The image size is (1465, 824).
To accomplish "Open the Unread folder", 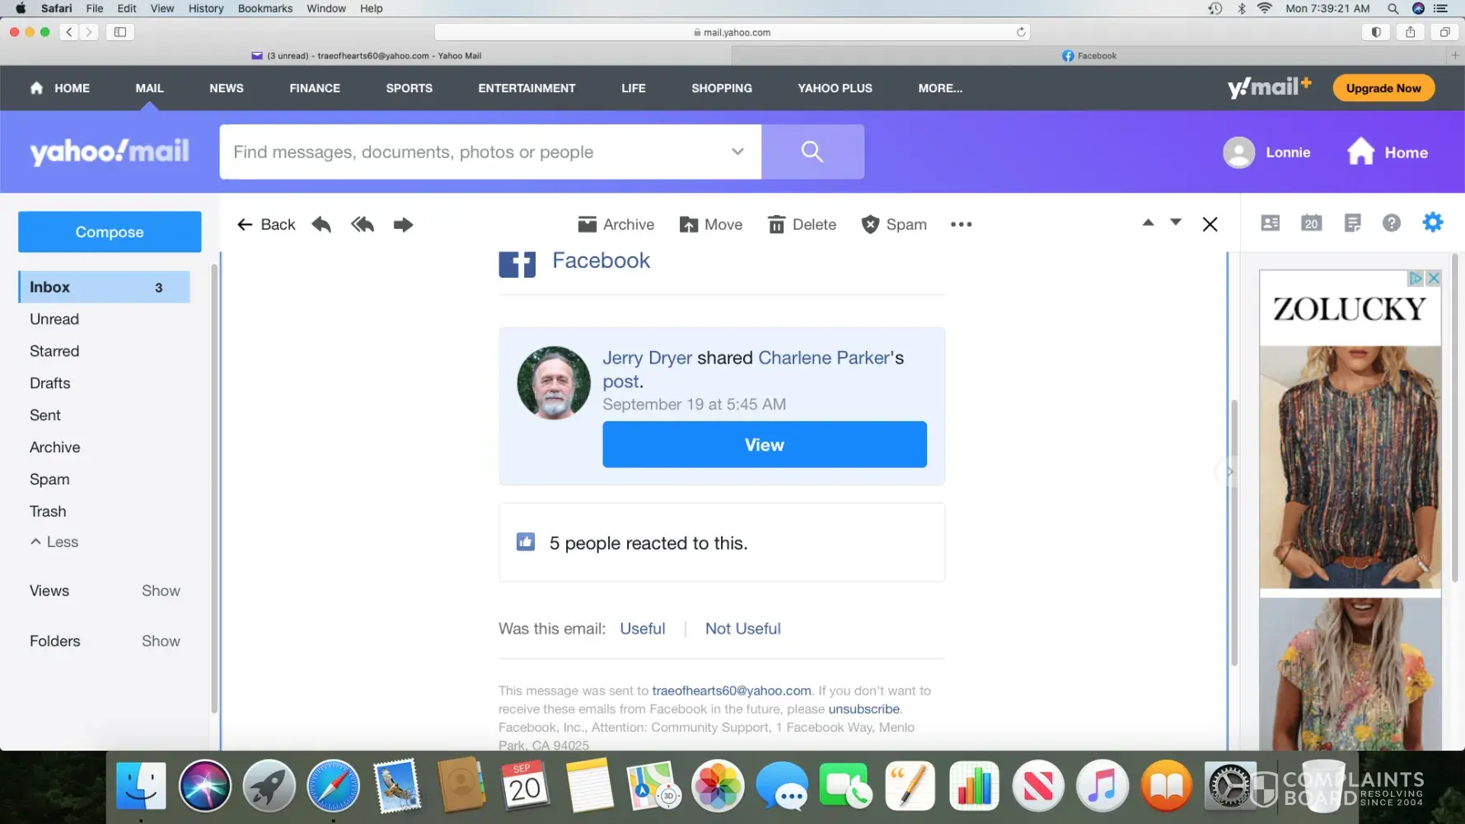I will [54, 319].
